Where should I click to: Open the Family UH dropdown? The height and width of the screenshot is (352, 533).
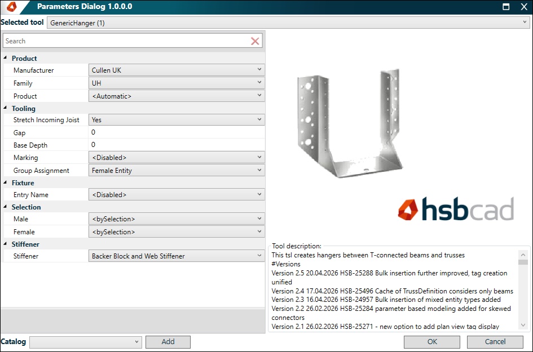(177, 83)
